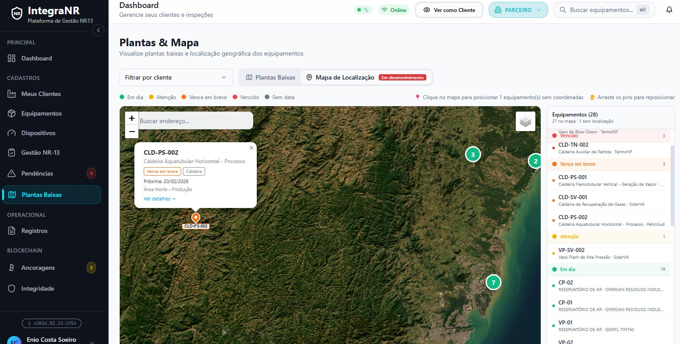Zoom in on the map
This screenshot has height=344, width=680.
132,118
